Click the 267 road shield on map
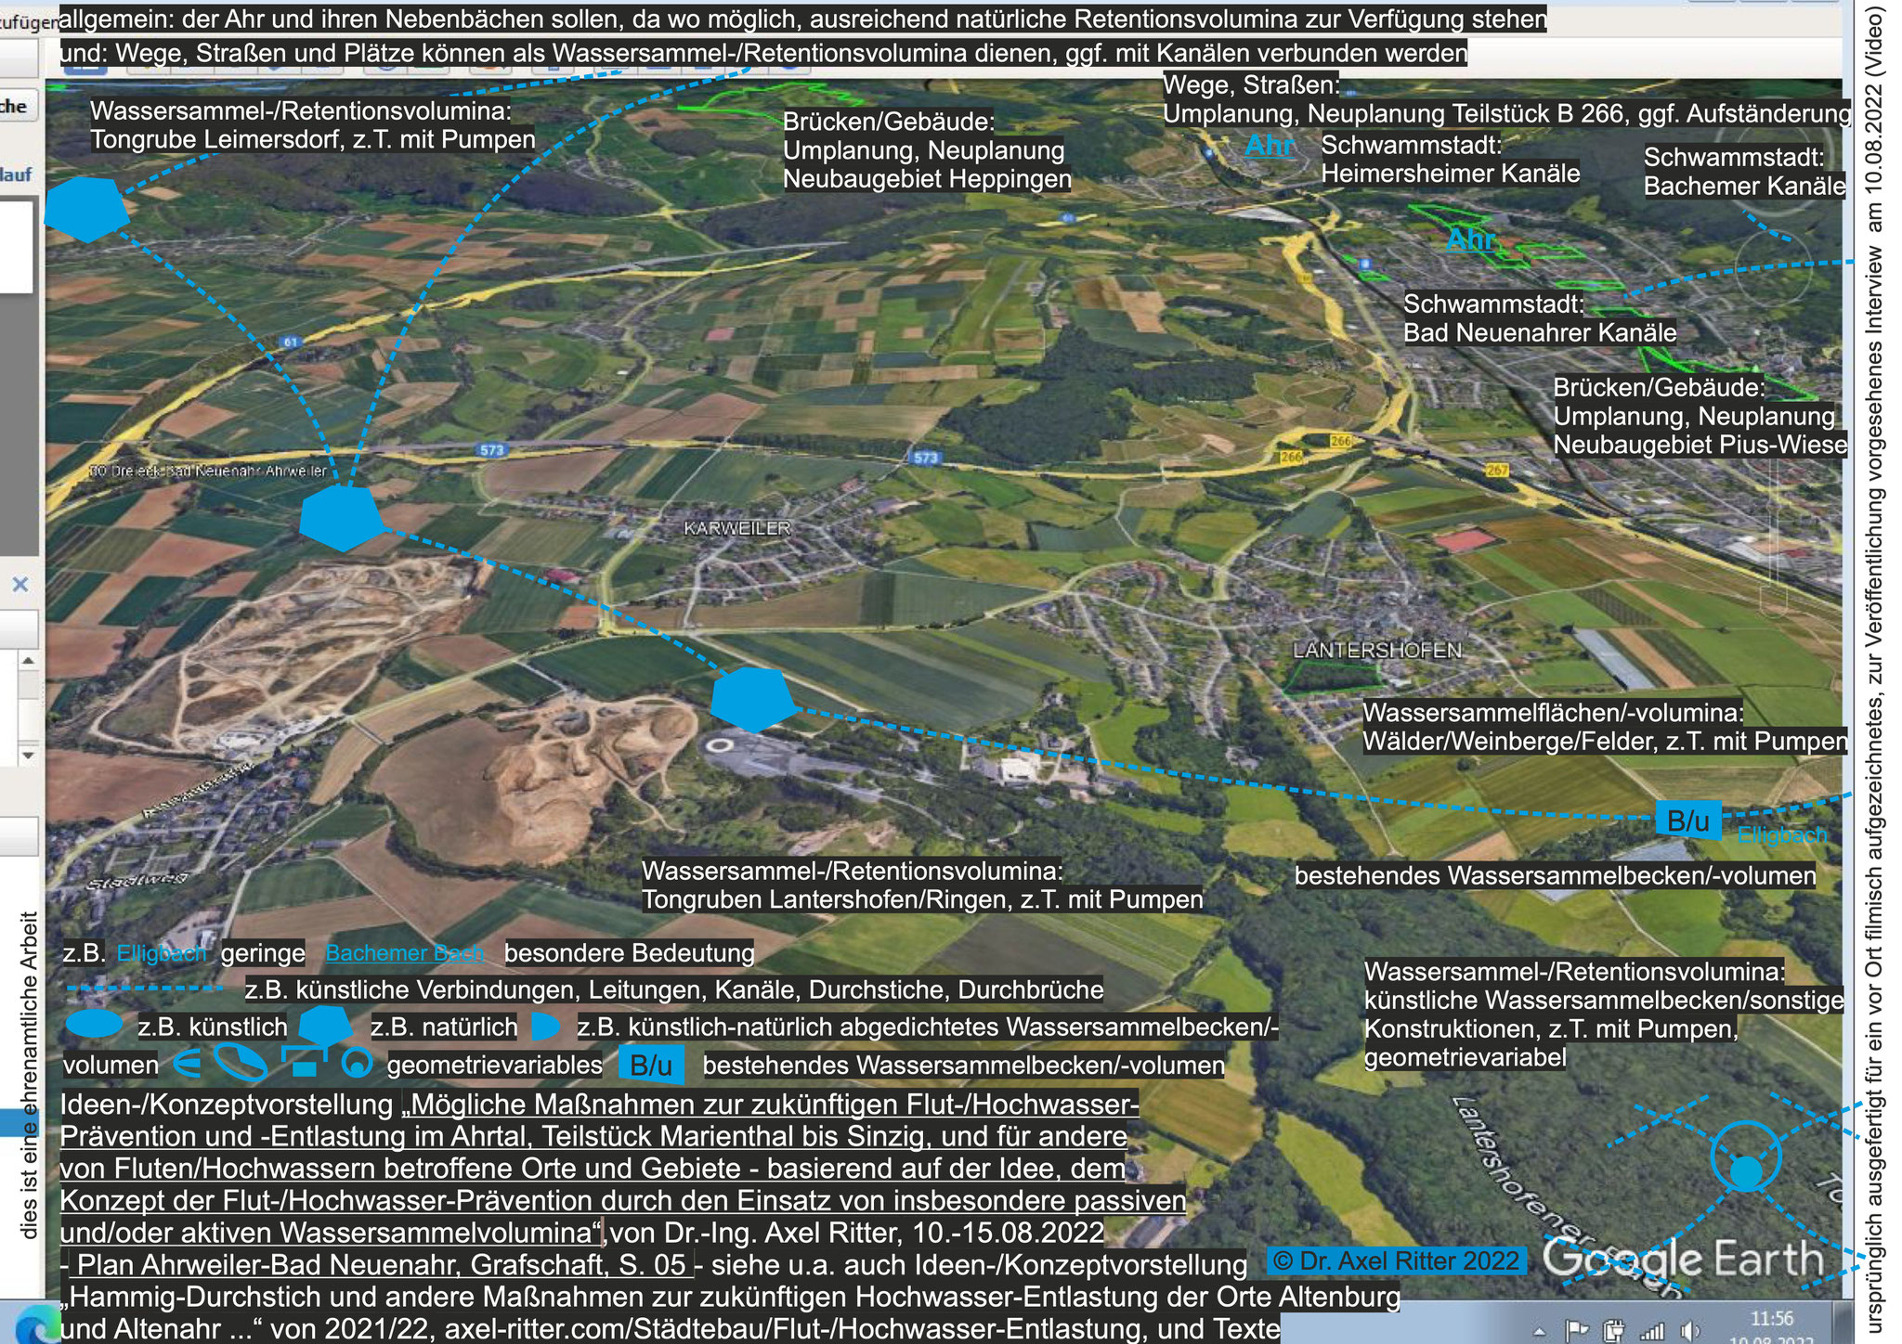The height and width of the screenshot is (1344, 1902). (x=1497, y=470)
